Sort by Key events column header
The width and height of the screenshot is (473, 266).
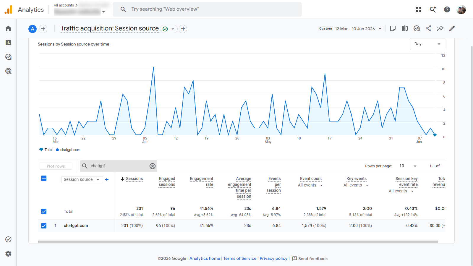click(x=357, y=179)
